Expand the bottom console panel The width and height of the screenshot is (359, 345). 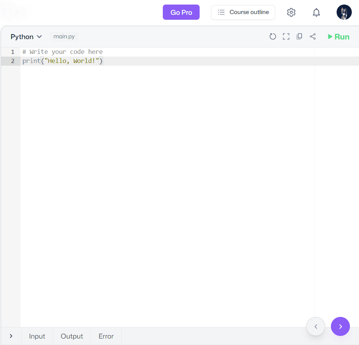click(11, 336)
